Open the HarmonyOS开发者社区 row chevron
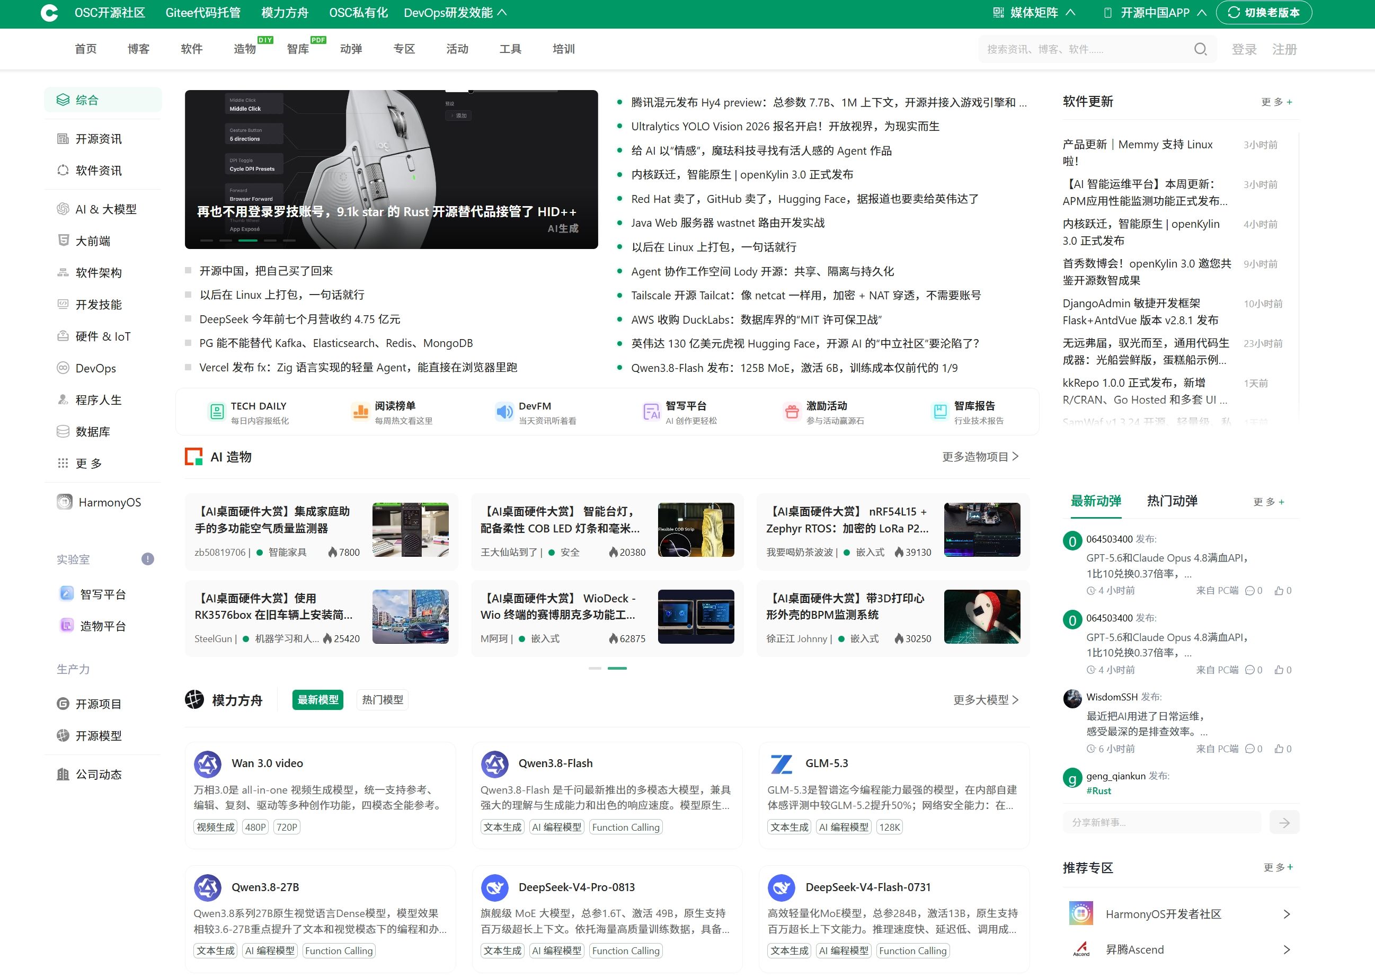Image resolution: width=1375 pixels, height=978 pixels. click(1287, 914)
